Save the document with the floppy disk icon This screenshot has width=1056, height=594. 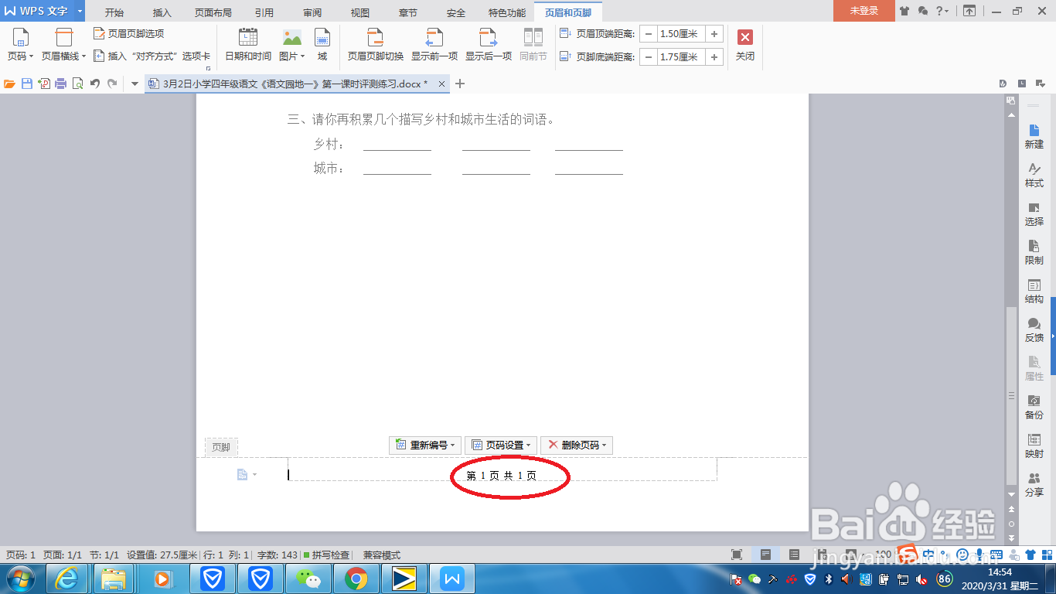(27, 84)
